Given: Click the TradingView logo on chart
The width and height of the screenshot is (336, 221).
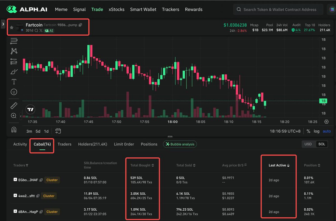Looking at the screenshot, I should tap(31, 109).
